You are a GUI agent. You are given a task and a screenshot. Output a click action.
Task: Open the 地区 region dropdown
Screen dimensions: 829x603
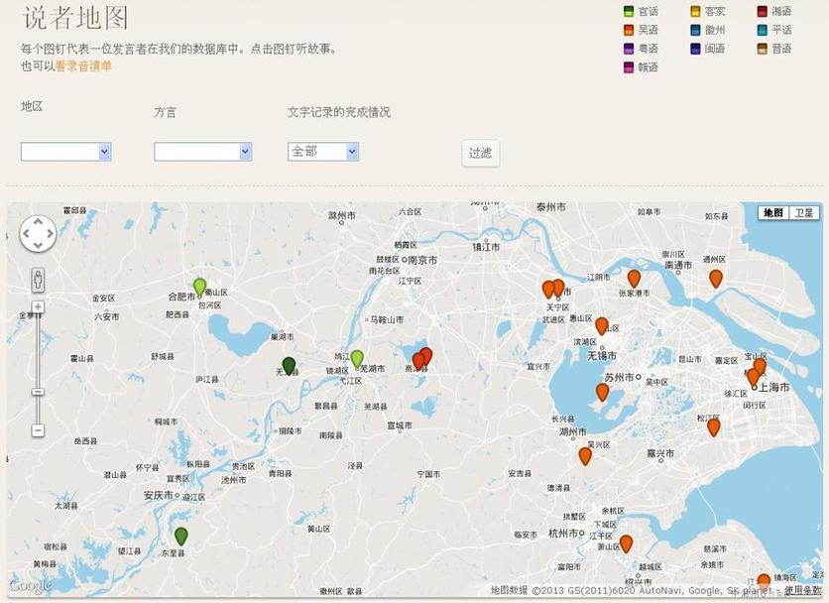65,152
